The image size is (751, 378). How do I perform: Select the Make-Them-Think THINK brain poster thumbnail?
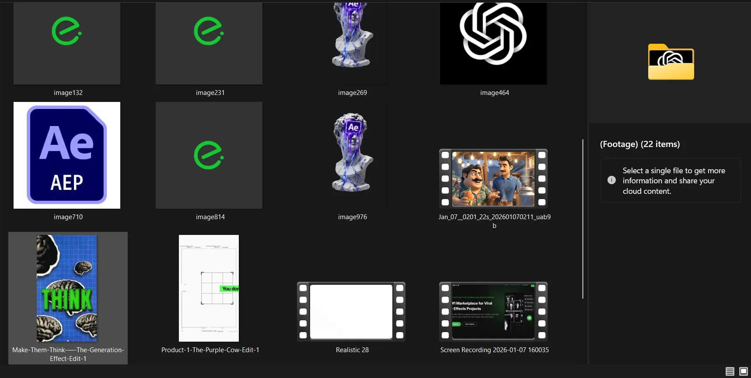67,288
